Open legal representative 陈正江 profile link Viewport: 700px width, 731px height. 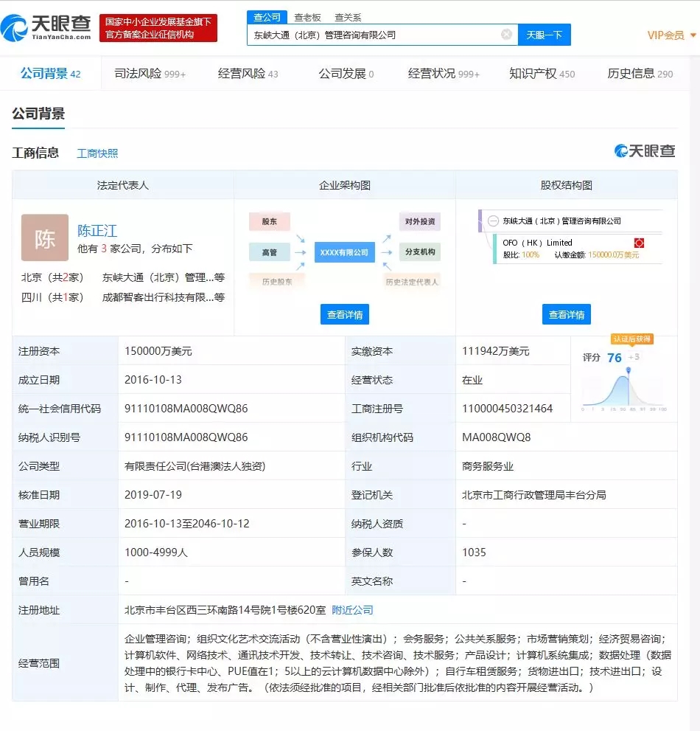pyautogui.click(x=97, y=230)
